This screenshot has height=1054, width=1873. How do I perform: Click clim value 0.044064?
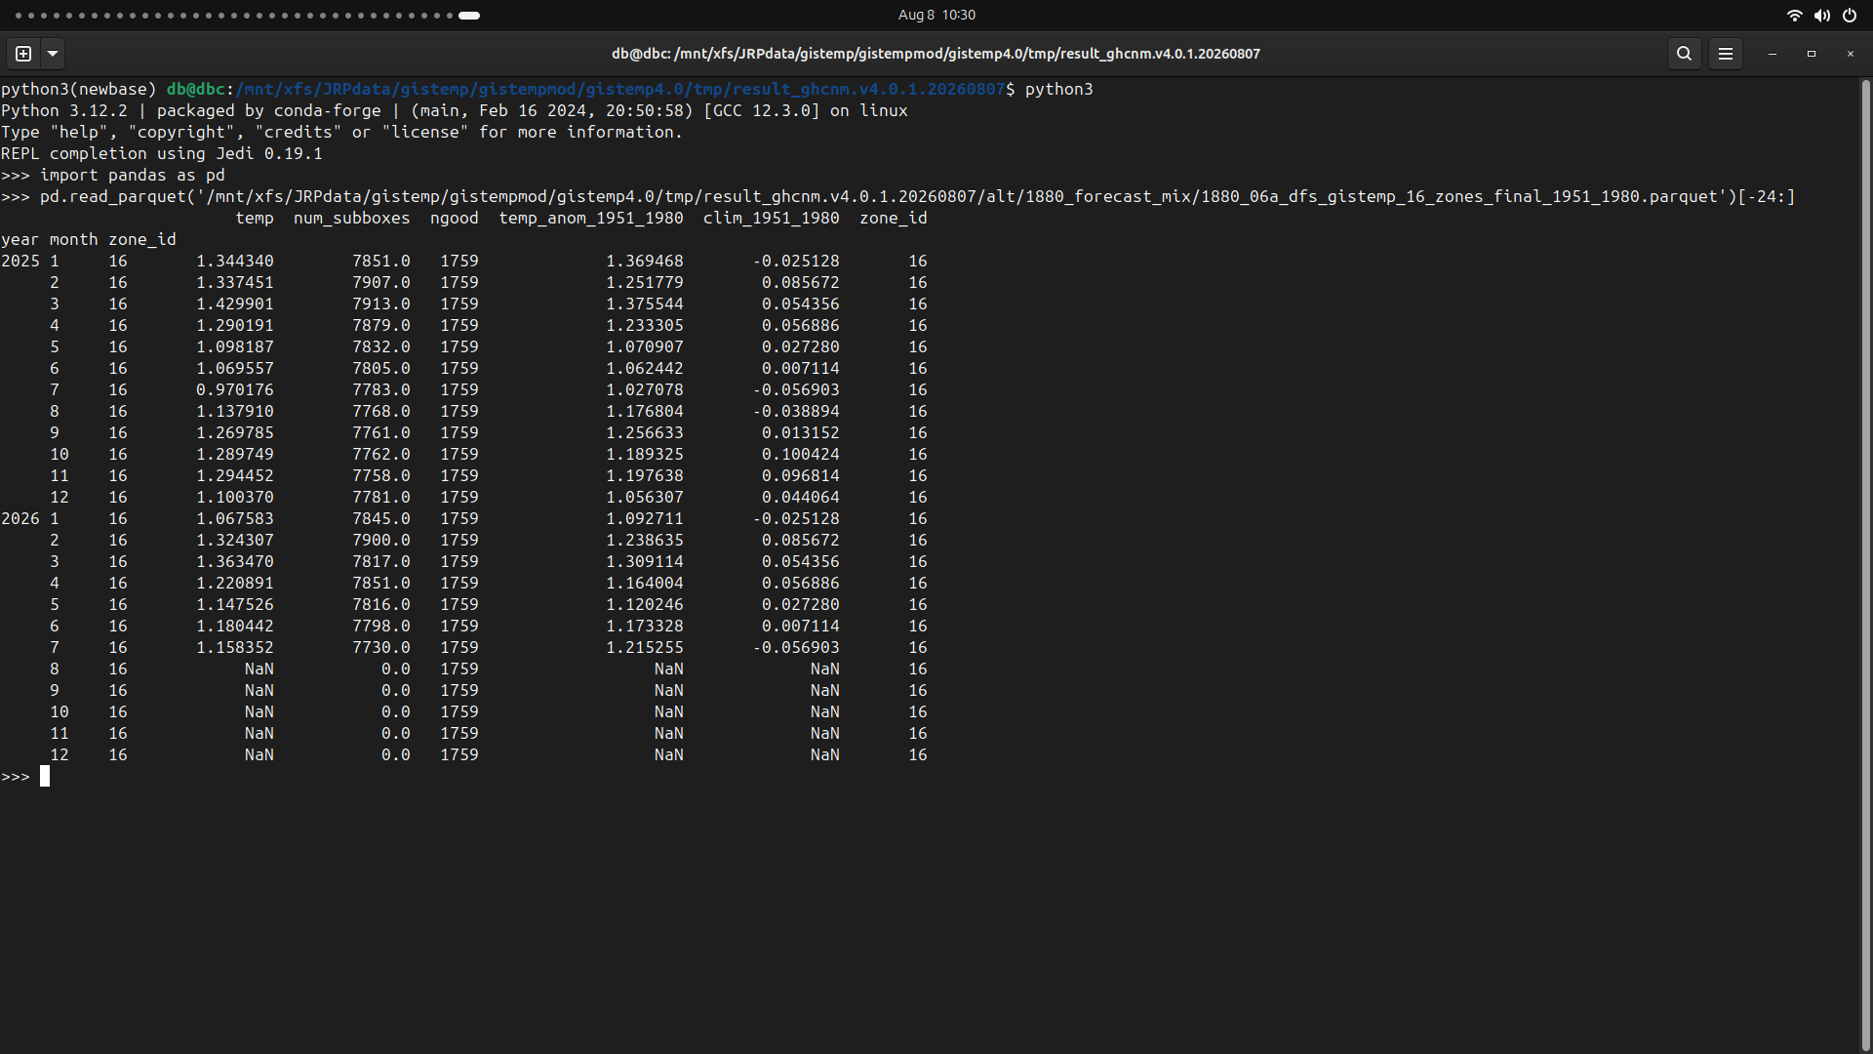(801, 497)
